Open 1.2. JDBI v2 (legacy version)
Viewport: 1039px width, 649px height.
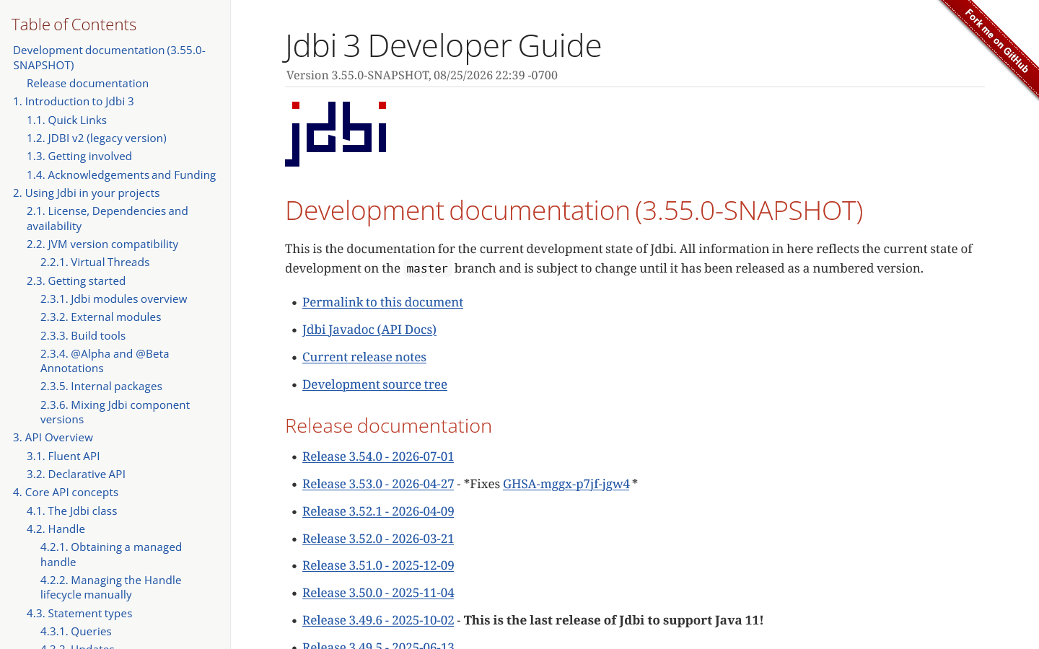click(x=97, y=138)
